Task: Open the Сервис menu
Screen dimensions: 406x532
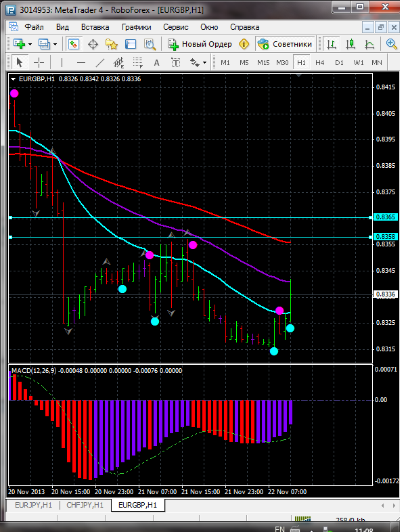Action: point(176,27)
